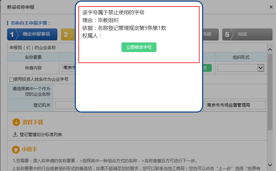This screenshot has height=171, width=276.
Task: Click 依据：名称登记管理规定第9条第1款 text
Action: (124, 28)
